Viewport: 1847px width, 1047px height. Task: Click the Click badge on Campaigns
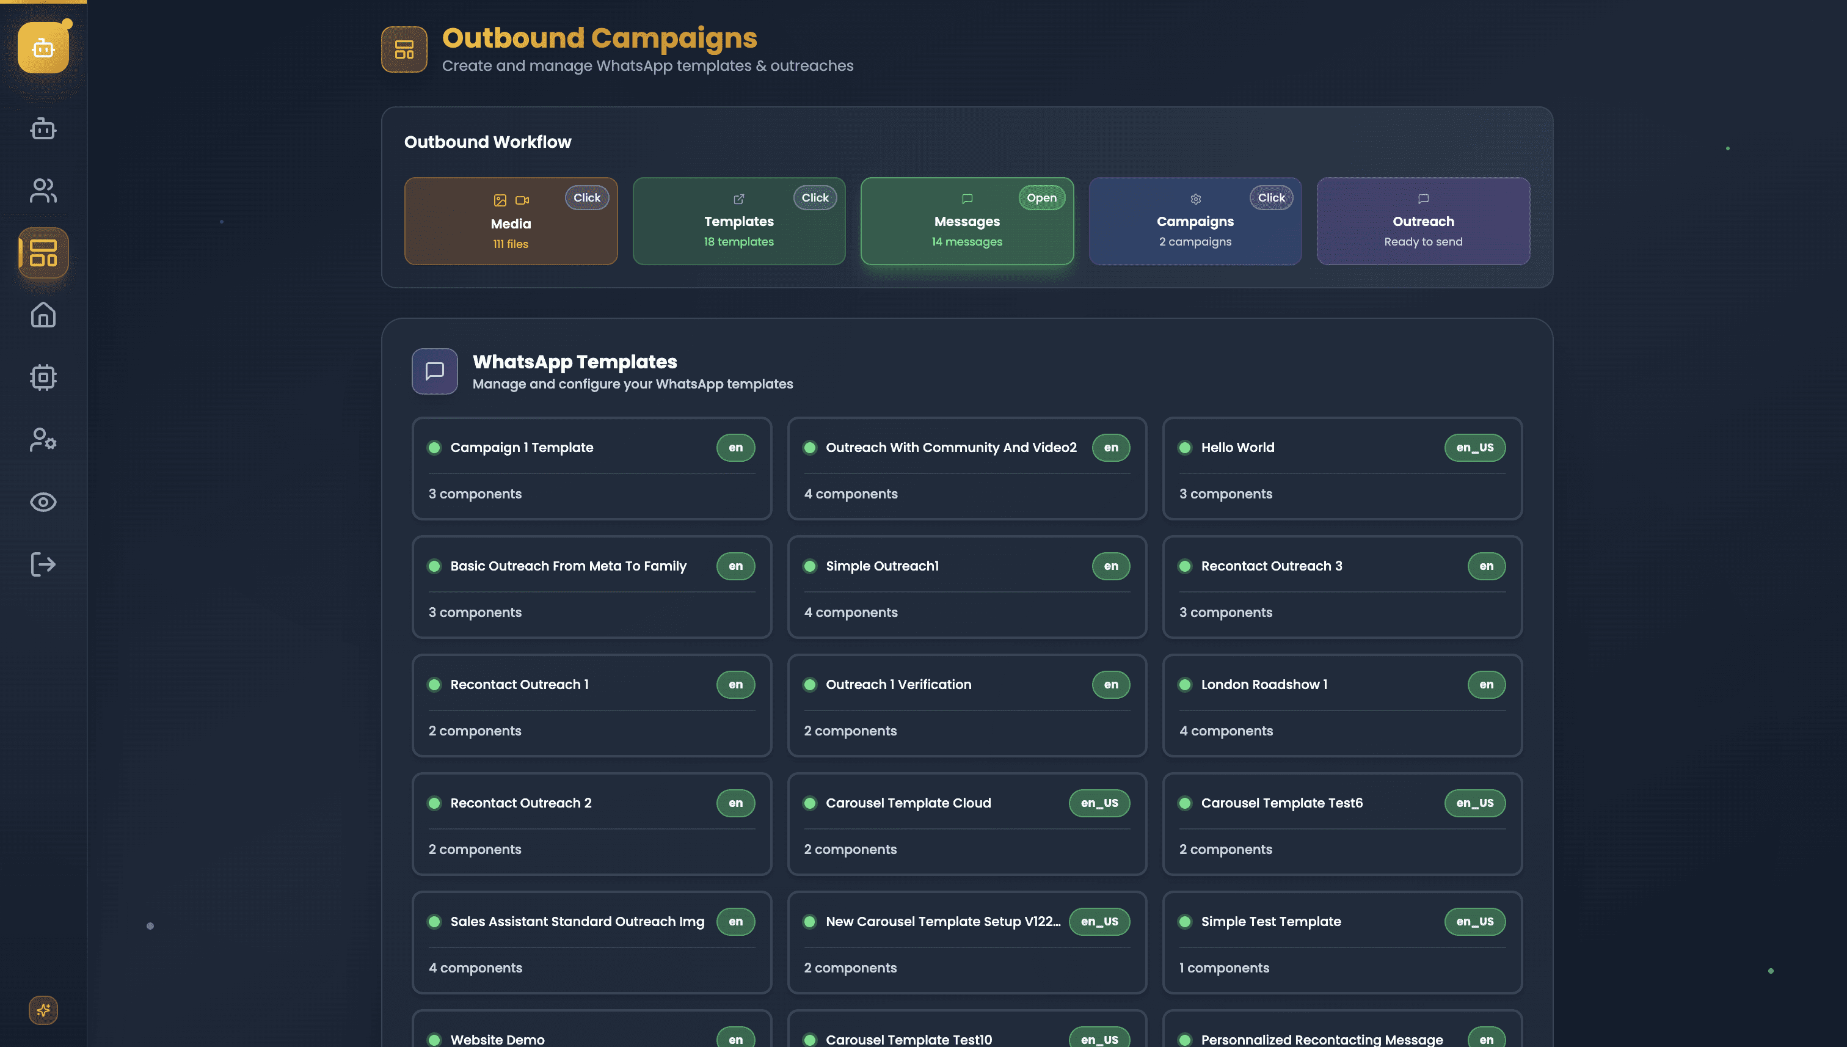(x=1270, y=198)
